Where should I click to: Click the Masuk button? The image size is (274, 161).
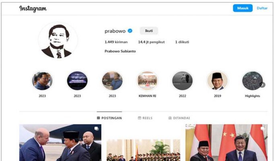[243, 8]
